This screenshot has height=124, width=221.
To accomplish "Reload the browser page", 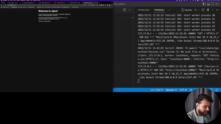I will pyautogui.click(x=6, y=5).
